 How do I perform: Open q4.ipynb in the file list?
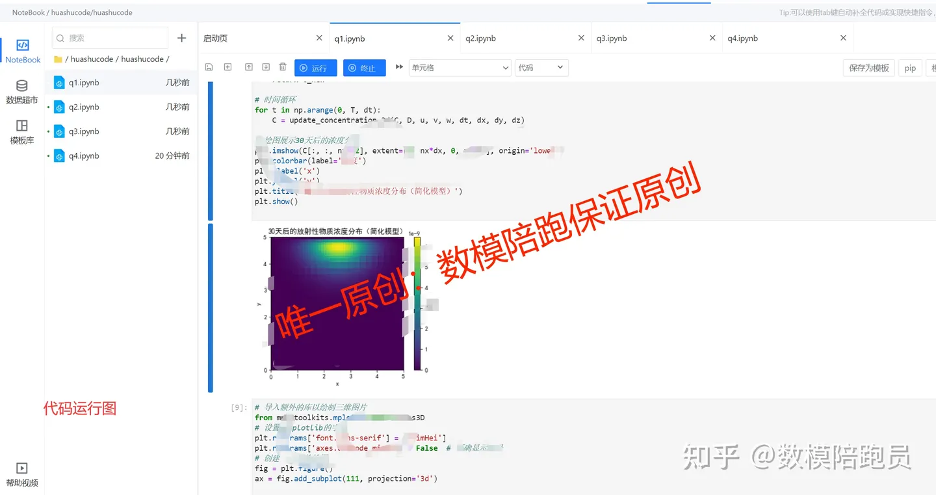[x=122, y=156]
